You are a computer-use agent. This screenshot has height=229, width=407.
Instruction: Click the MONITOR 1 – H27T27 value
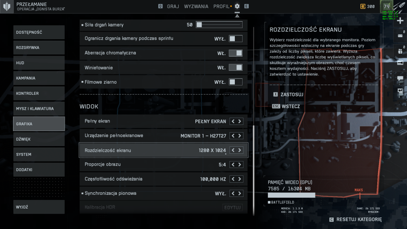[203, 136]
